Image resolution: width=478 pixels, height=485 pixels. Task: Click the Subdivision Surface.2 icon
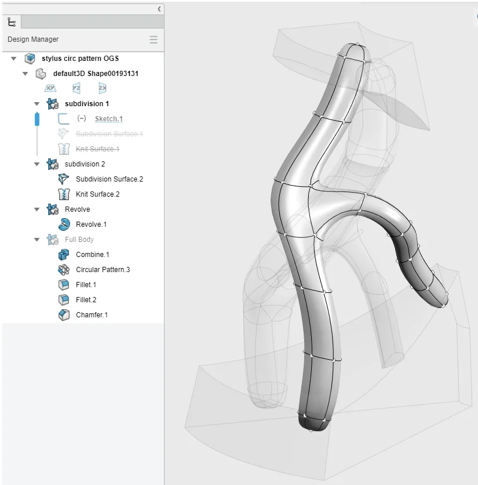coord(64,179)
